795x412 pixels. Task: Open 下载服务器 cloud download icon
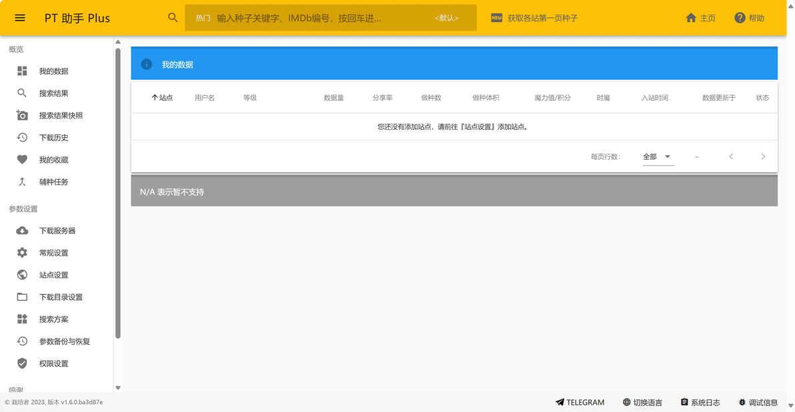22,231
